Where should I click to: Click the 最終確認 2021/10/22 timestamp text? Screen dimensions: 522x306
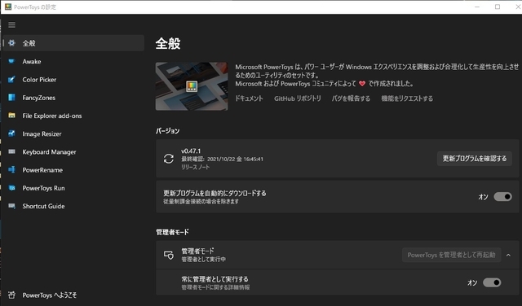(222, 160)
